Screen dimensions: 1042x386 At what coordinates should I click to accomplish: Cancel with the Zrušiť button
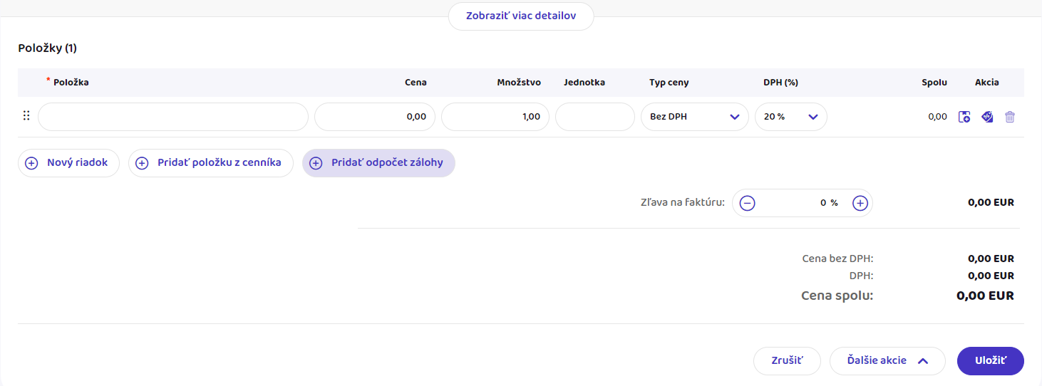click(x=787, y=360)
